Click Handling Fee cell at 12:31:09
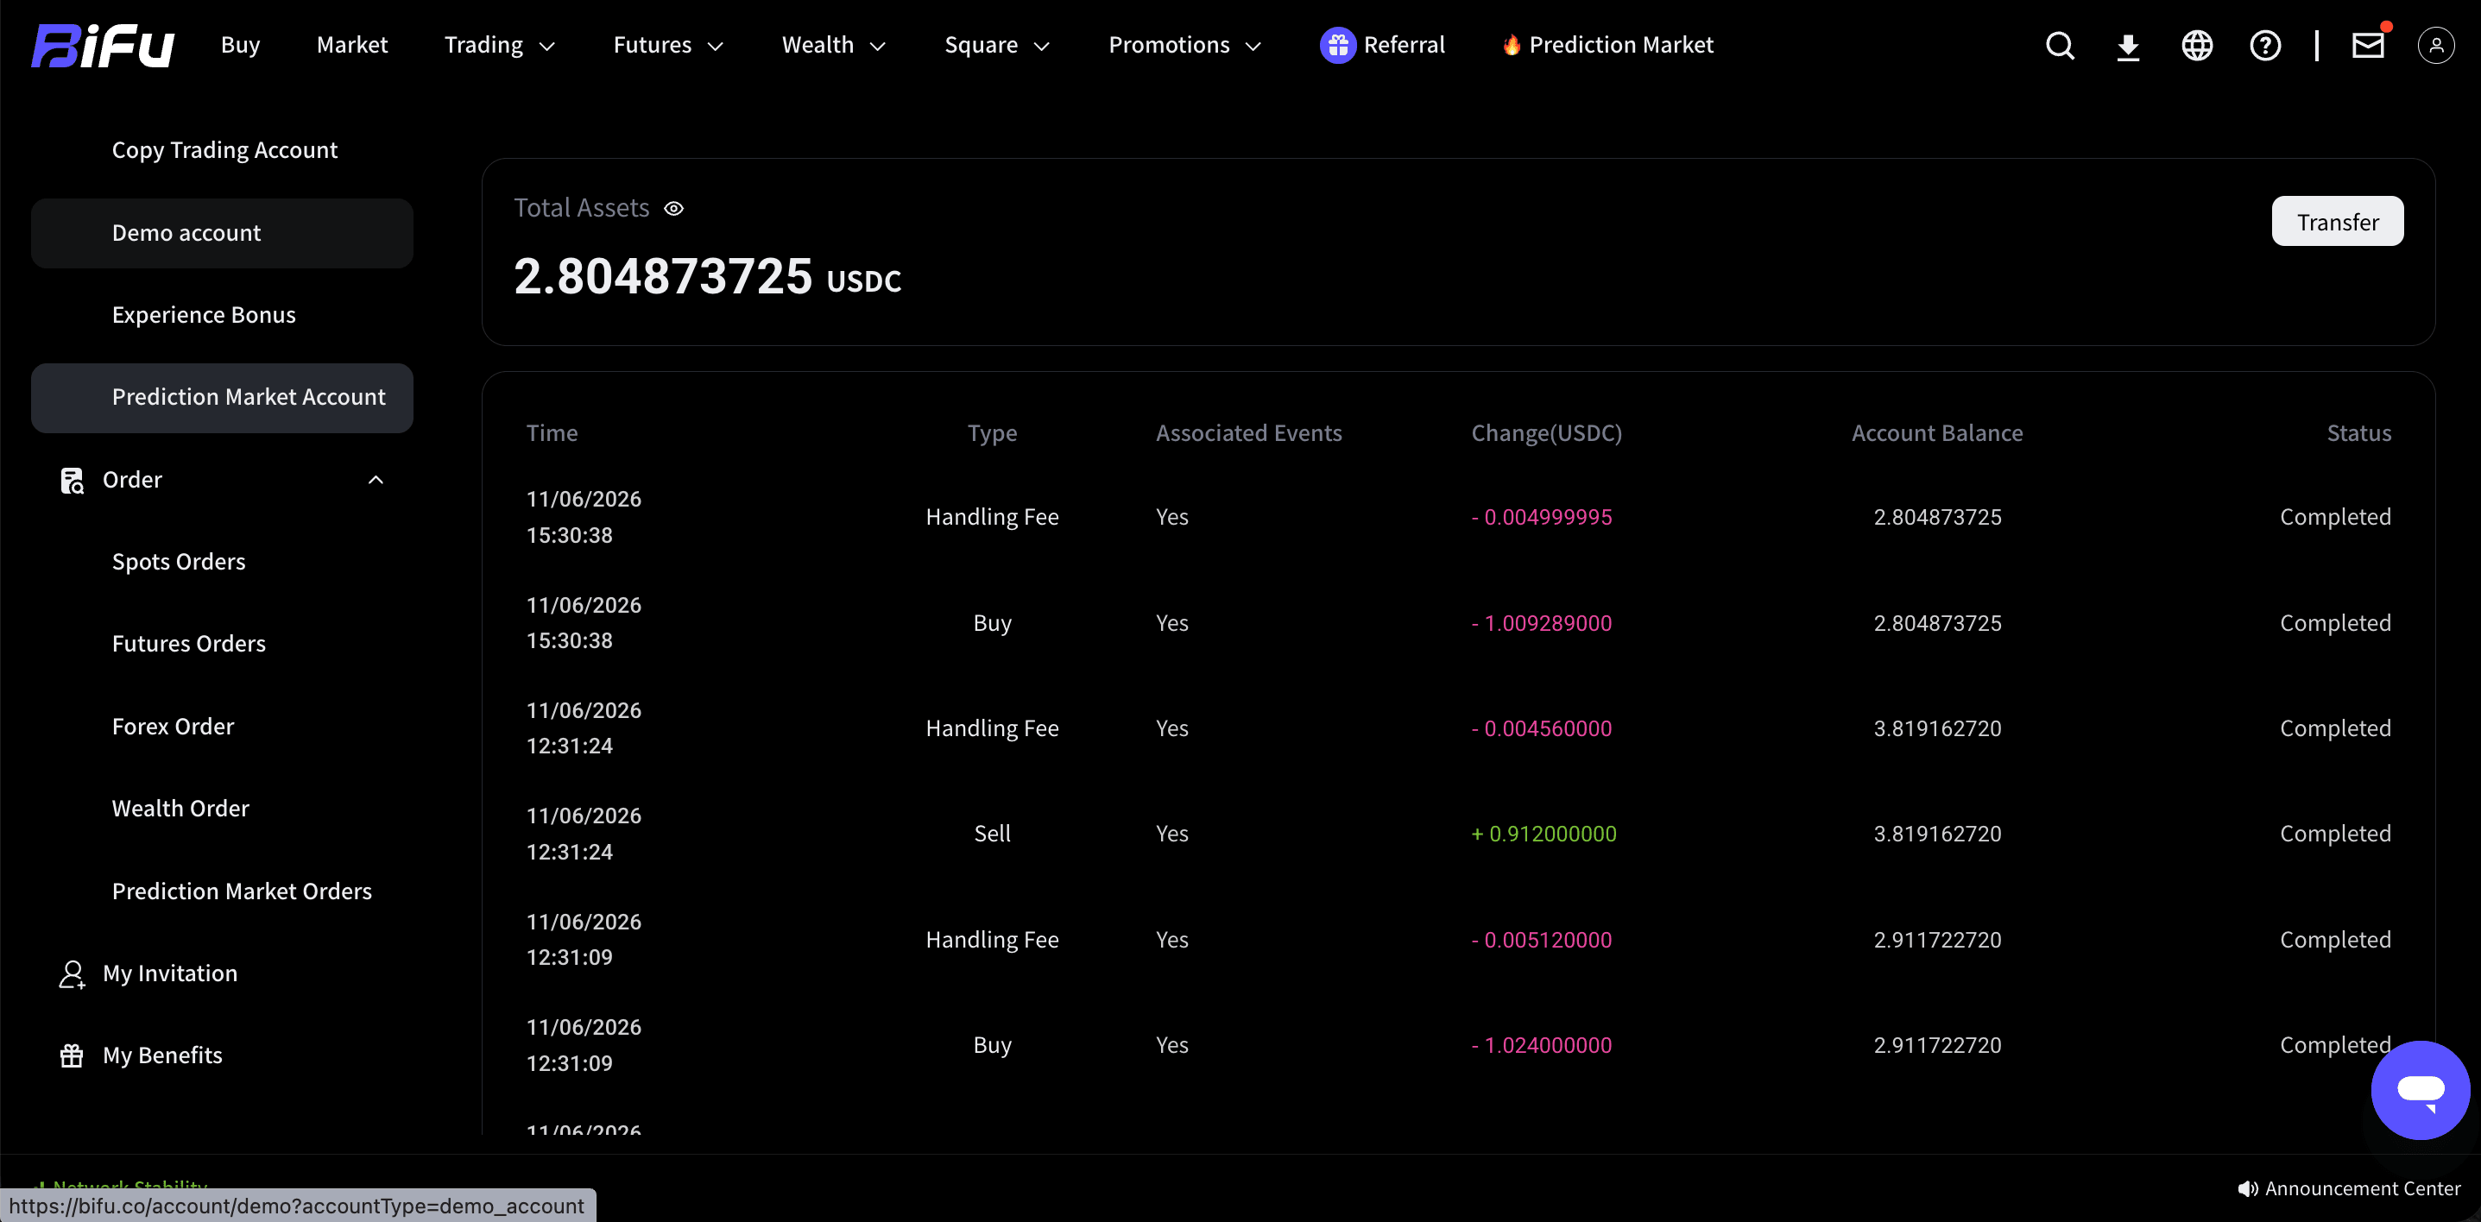2481x1222 pixels. point(992,940)
